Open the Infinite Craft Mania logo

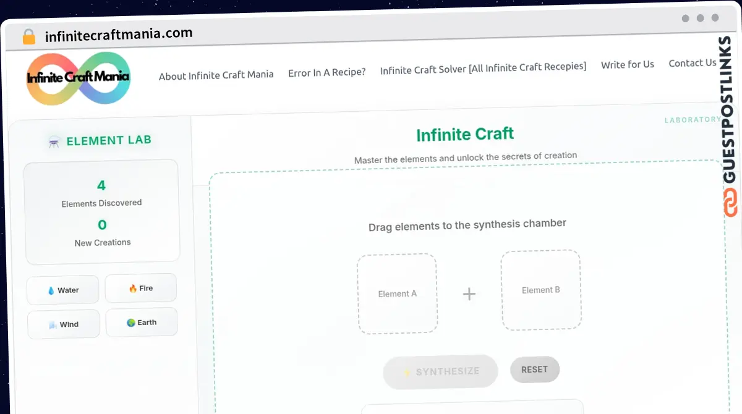pos(79,78)
